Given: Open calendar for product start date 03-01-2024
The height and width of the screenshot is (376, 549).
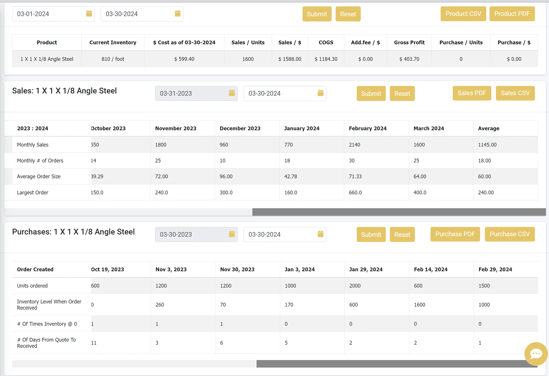Looking at the screenshot, I should (x=89, y=13).
